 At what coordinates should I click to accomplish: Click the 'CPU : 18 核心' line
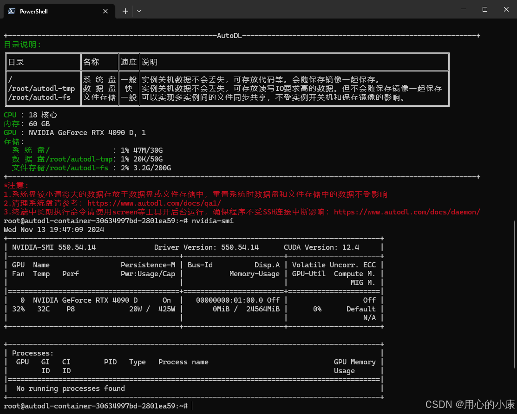30,115
